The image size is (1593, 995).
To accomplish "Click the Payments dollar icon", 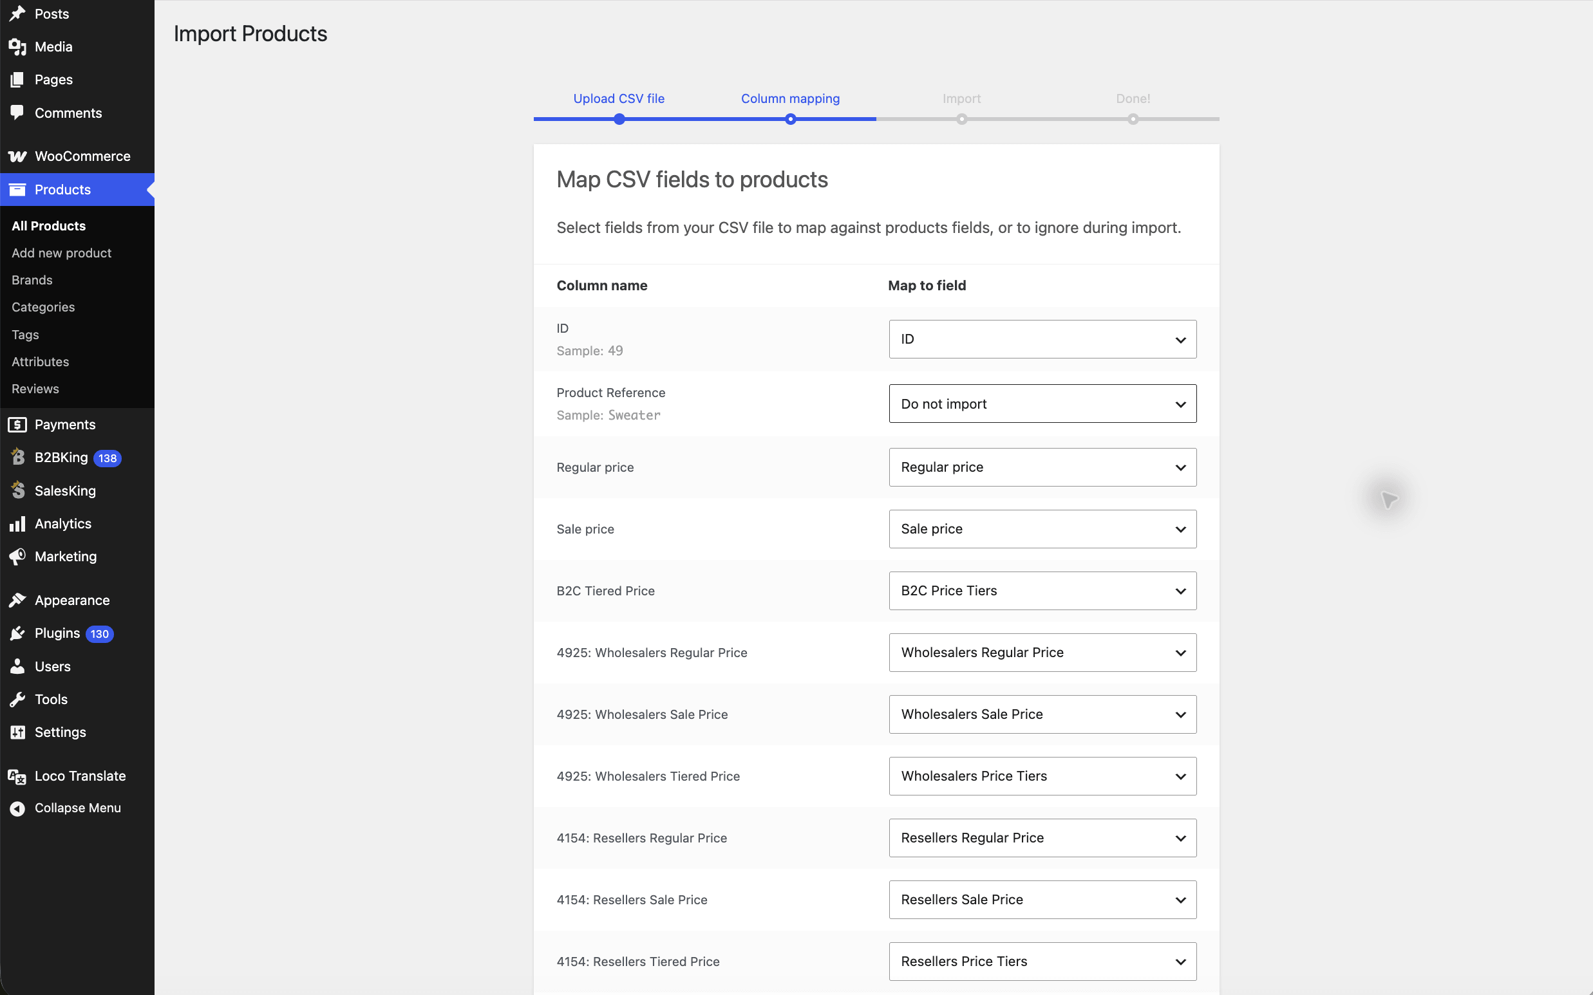I will tap(18, 425).
